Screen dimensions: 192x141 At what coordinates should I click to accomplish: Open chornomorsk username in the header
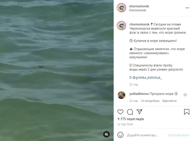(x=139, y=6)
